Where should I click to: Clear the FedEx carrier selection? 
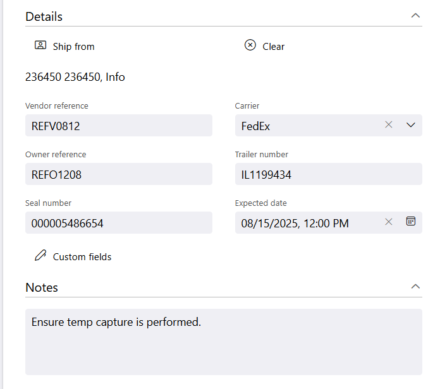point(388,124)
